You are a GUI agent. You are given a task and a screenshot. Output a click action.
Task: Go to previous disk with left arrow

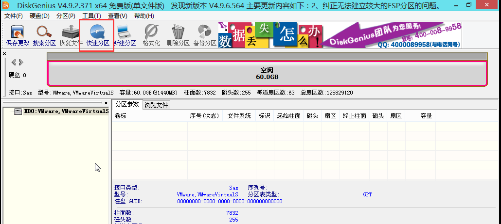click(14, 62)
